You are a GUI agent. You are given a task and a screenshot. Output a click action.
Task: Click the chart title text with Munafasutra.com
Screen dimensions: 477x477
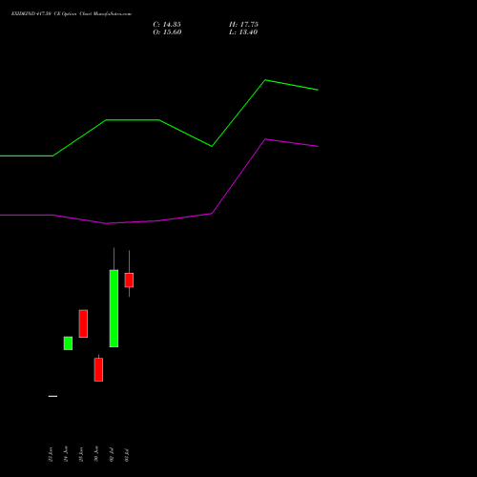(x=72, y=14)
